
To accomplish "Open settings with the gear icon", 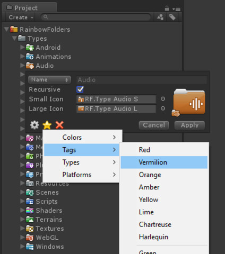I will [x=34, y=125].
